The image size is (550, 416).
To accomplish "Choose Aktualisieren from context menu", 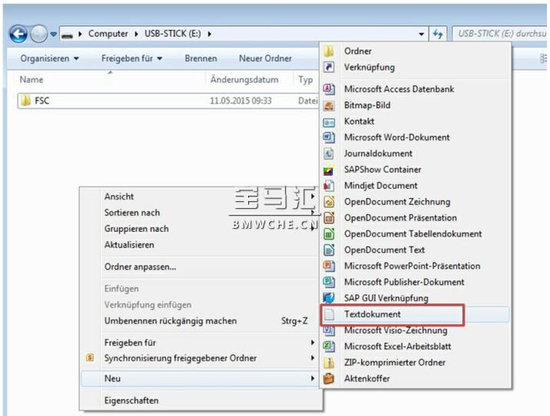I will 200,245.
